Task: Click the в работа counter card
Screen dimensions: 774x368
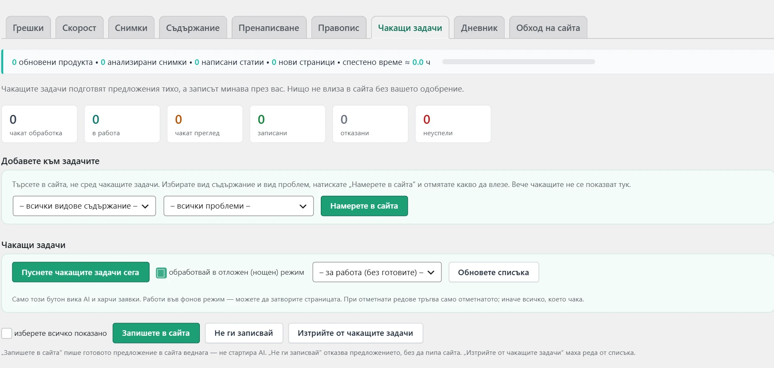Action: [x=122, y=124]
